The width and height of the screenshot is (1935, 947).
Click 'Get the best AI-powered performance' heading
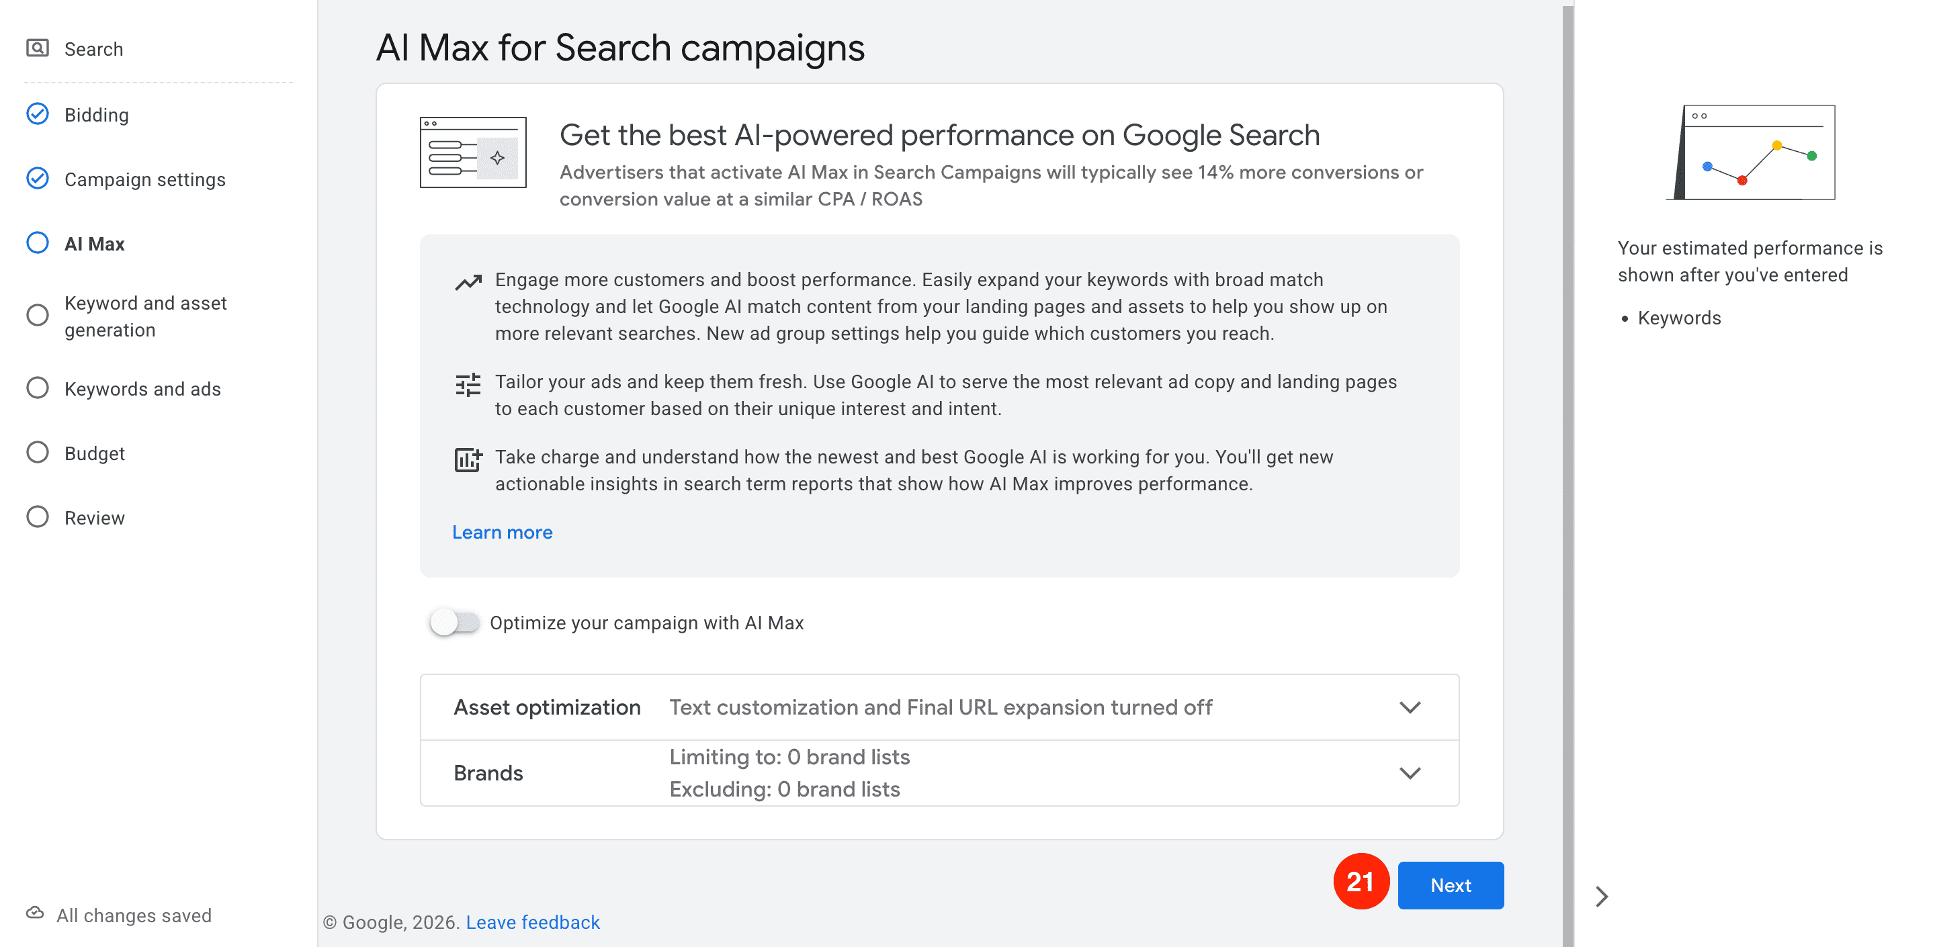pyautogui.click(x=940, y=135)
